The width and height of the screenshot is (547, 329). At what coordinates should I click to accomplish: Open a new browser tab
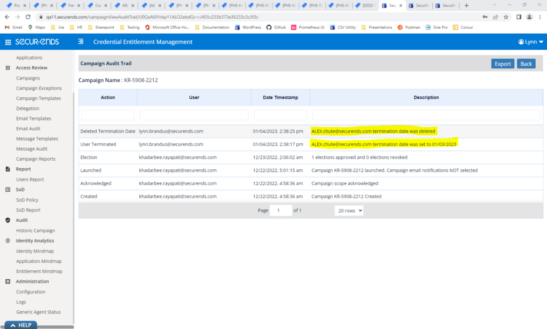(x=466, y=5)
